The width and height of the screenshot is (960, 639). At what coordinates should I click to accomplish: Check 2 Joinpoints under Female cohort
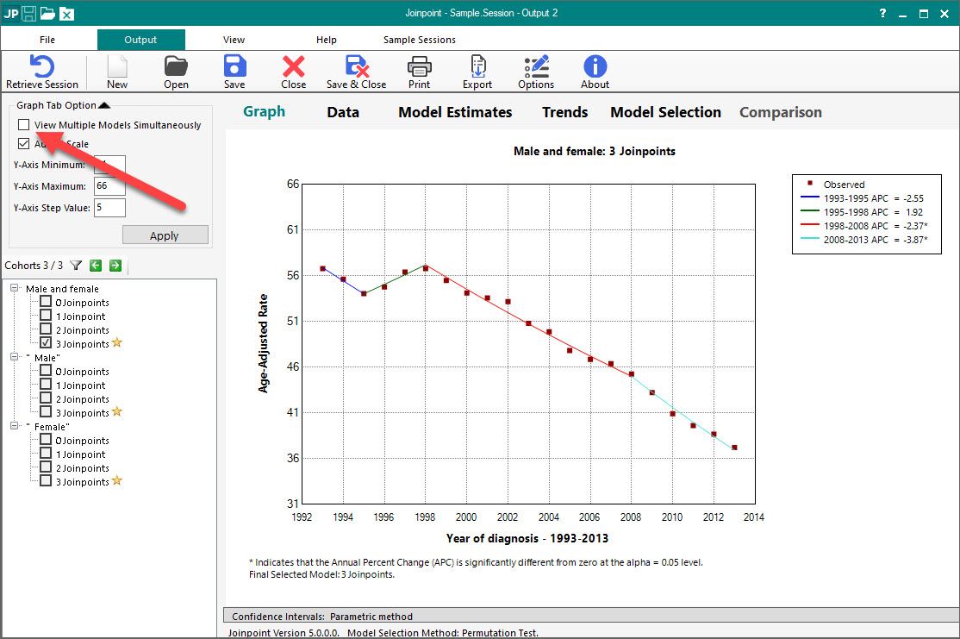click(x=46, y=467)
